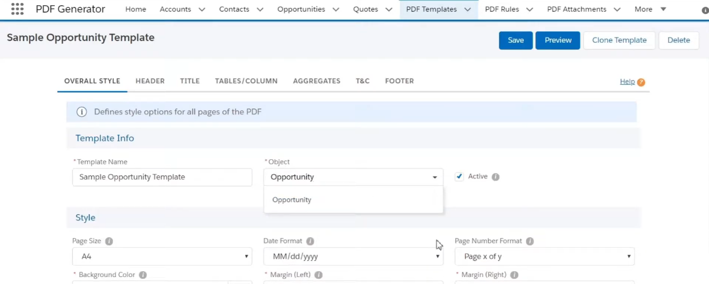
Task: Click the Page Number Format info icon
Action: point(530,241)
